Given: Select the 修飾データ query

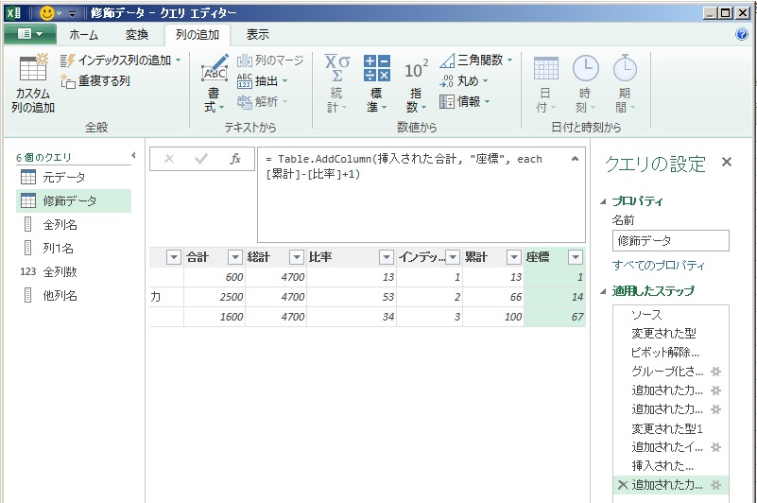Looking at the screenshot, I should pyautogui.click(x=74, y=200).
